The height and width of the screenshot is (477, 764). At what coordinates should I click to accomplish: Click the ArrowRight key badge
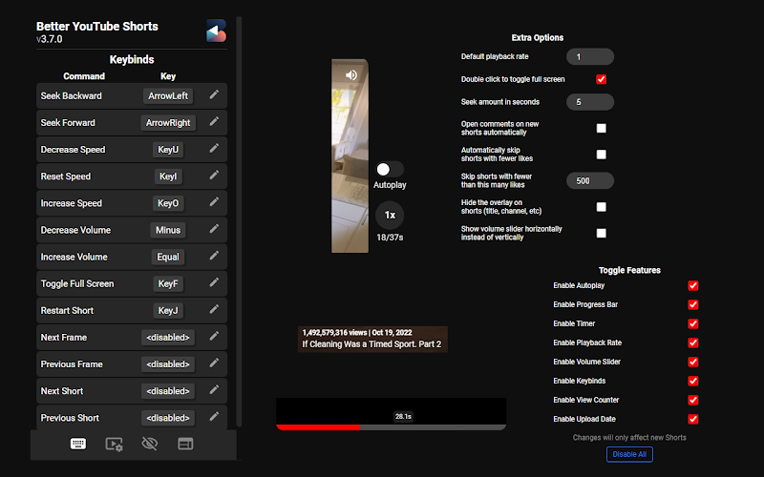(168, 123)
